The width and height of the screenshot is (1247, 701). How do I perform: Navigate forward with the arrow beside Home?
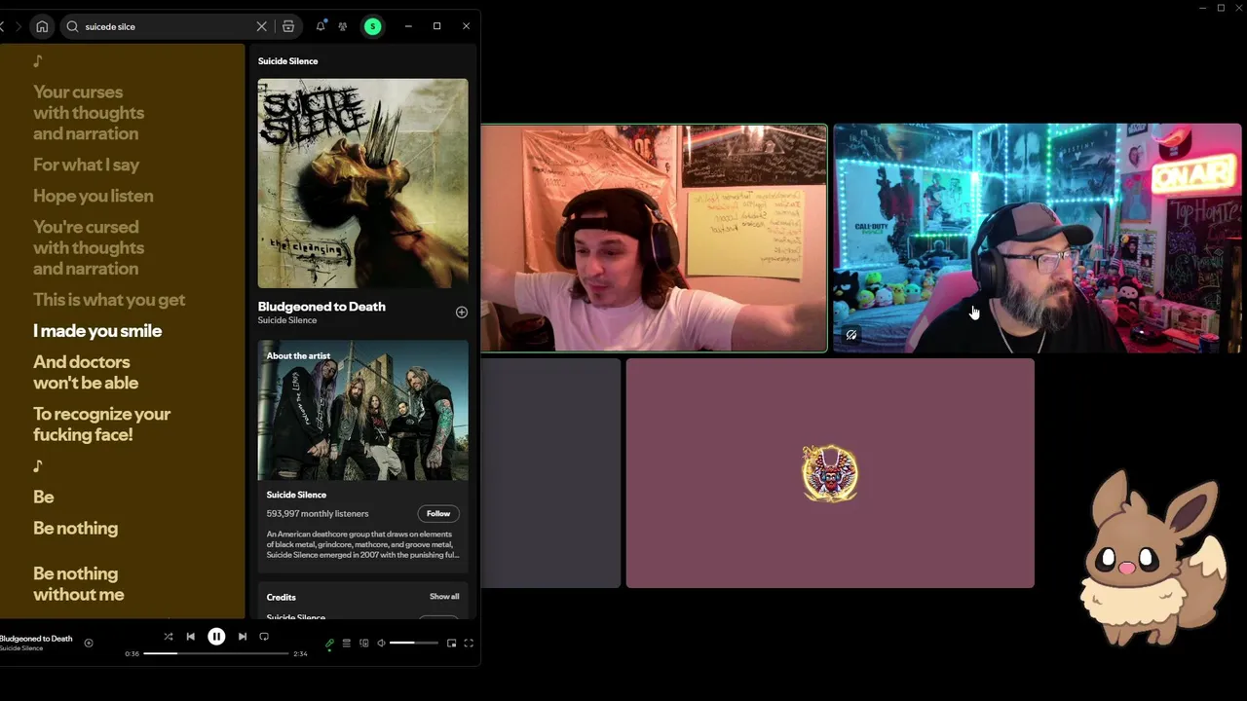[18, 26]
